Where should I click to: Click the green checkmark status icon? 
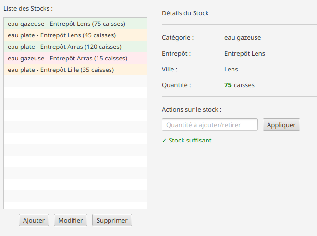tap(164, 141)
